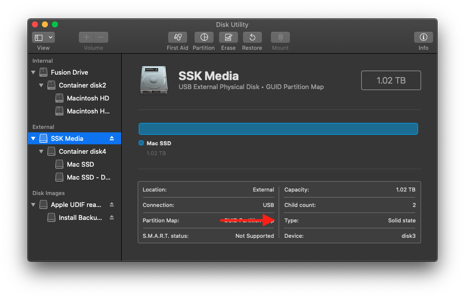Click the Macintosh HD drive icon

click(59, 98)
